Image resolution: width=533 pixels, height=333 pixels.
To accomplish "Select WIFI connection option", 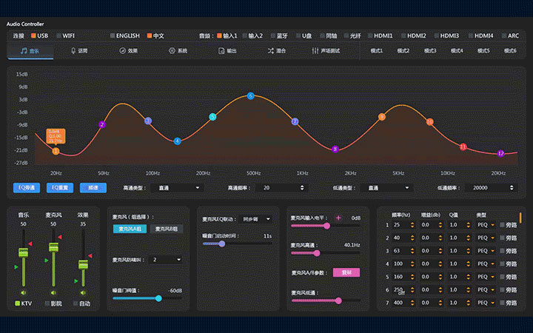I will (x=65, y=36).
